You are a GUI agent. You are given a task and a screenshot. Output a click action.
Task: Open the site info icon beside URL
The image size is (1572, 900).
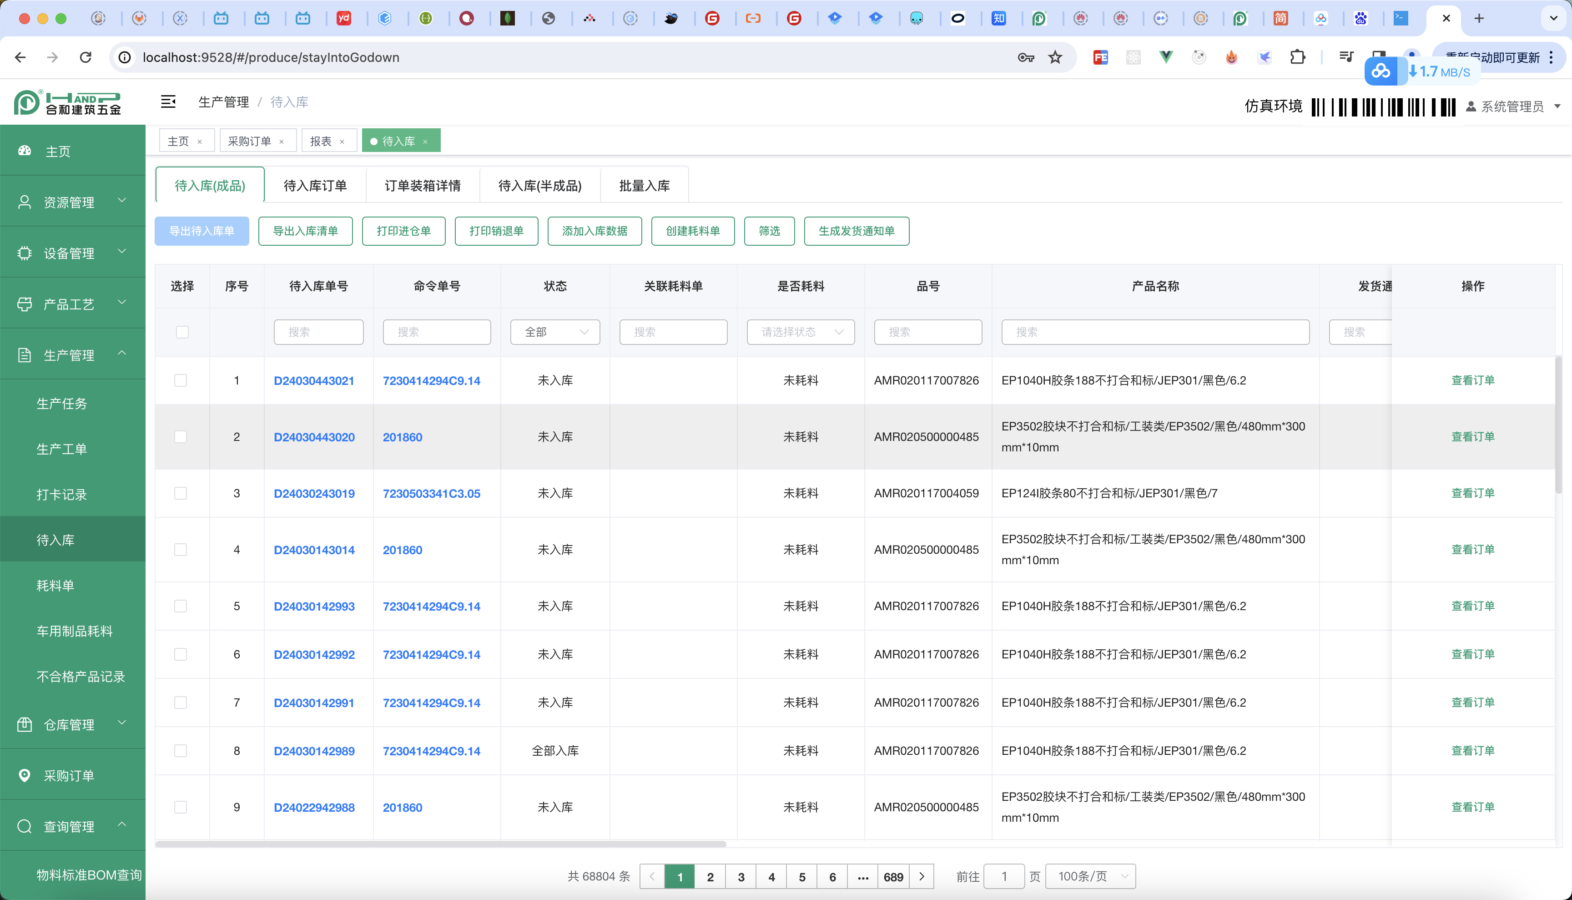(x=125, y=57)
